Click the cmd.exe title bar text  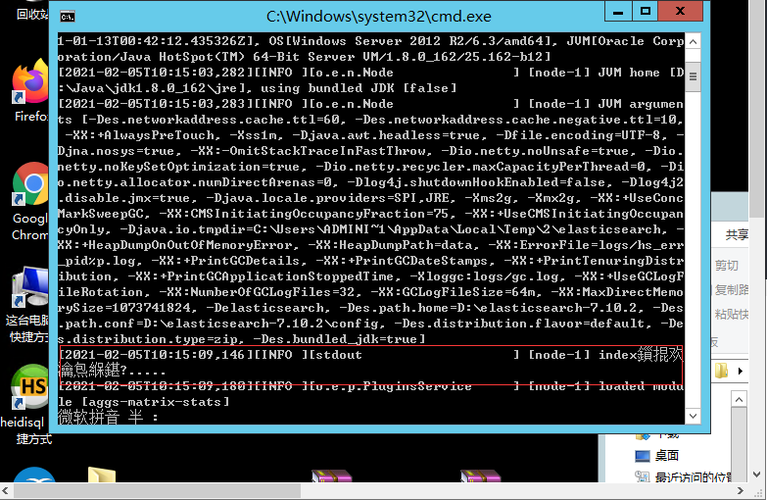point(379,17)
